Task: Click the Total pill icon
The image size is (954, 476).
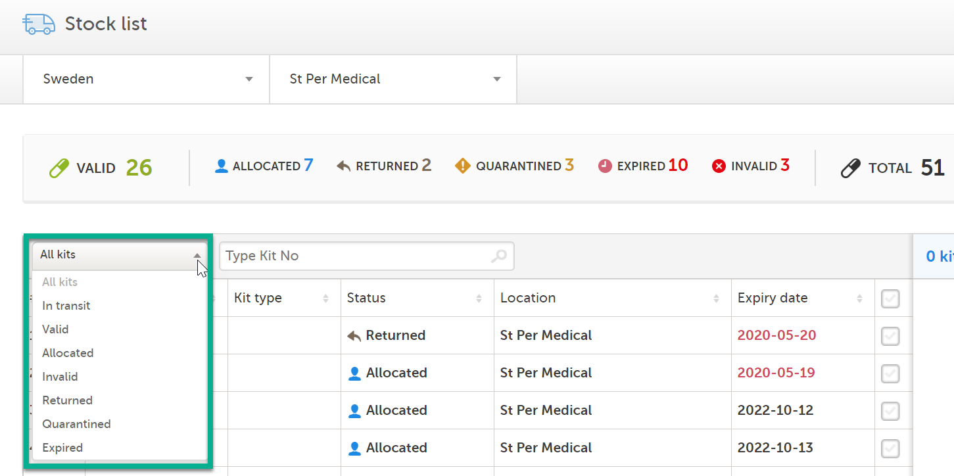Action: 851,168
